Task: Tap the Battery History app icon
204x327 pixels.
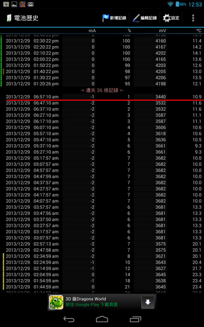Action: (x=9, y=18)
